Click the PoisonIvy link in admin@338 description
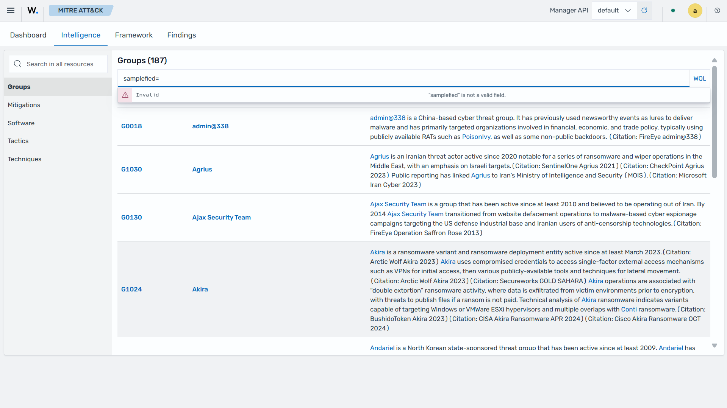The width and height of the screenshot is (727, 408). click(x=476, y=137)
